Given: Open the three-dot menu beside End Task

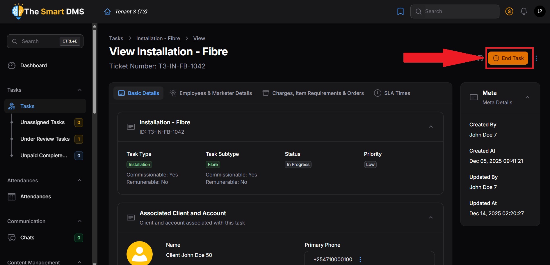Looking at the screenshot, I should coord(536,58).
